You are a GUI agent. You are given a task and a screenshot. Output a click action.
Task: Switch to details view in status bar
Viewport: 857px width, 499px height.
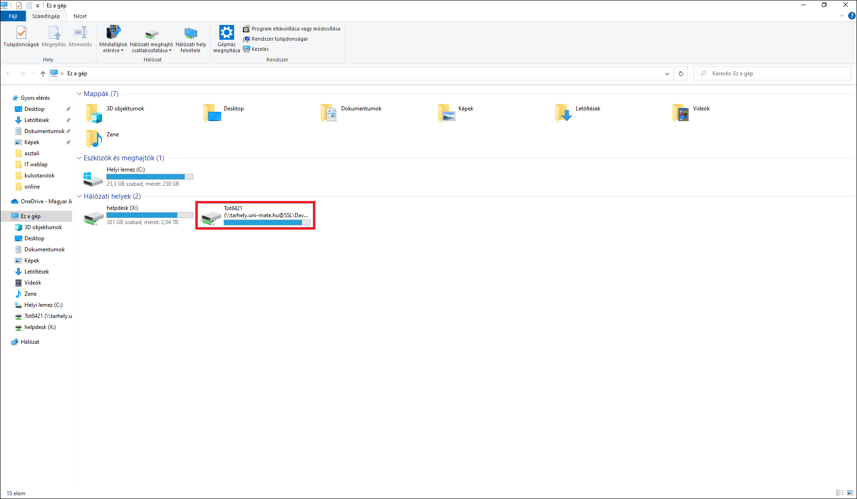click(840, 493)
